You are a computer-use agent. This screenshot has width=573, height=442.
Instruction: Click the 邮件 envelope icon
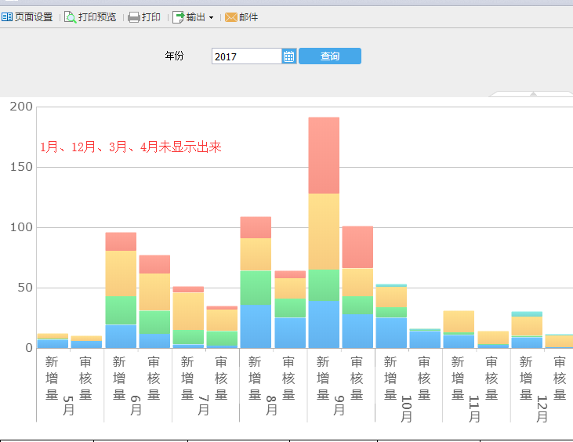coord(231,16)
